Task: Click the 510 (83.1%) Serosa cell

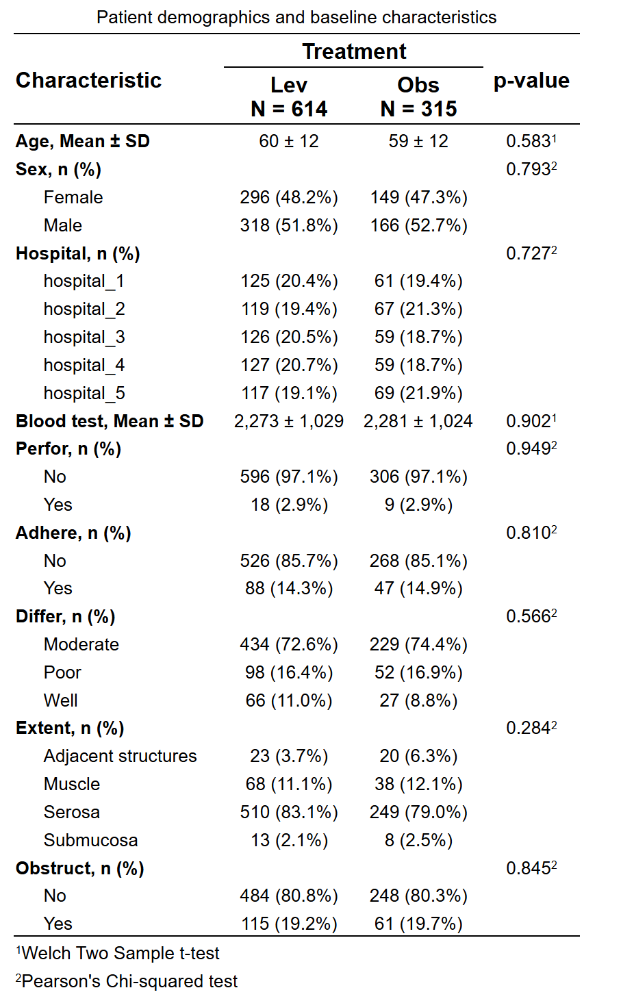Action: click(289, 812)
